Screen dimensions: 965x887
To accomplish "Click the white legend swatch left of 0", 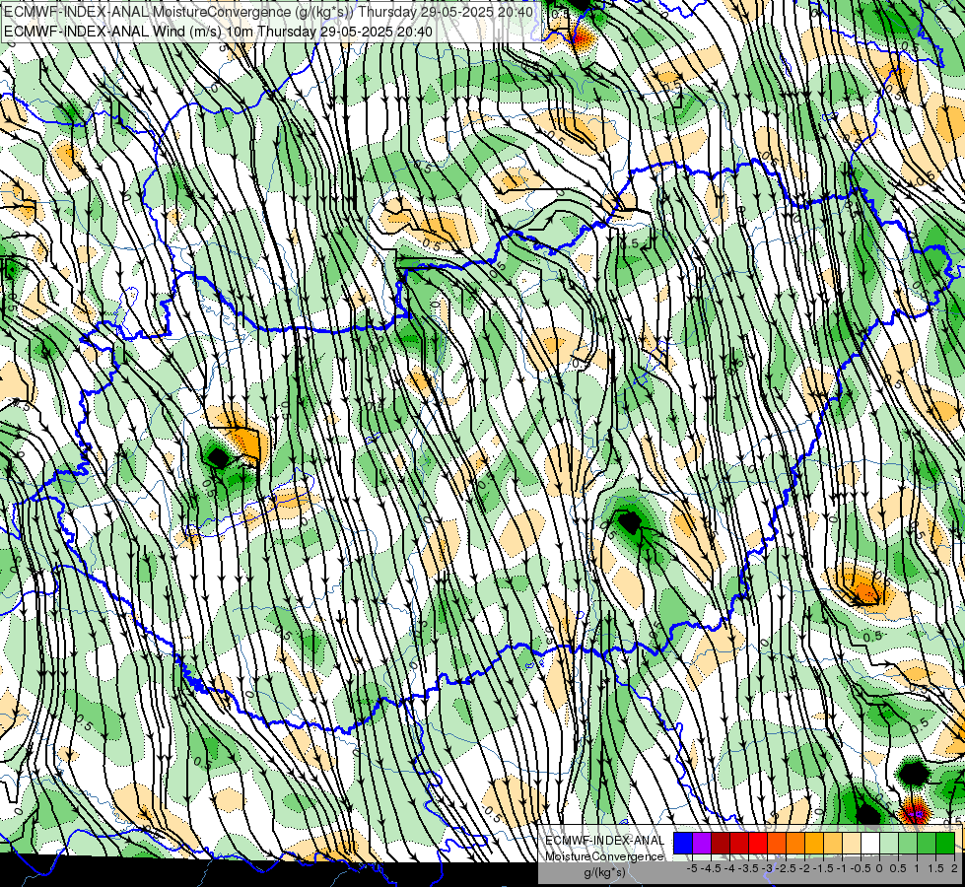I will (870, 843).
